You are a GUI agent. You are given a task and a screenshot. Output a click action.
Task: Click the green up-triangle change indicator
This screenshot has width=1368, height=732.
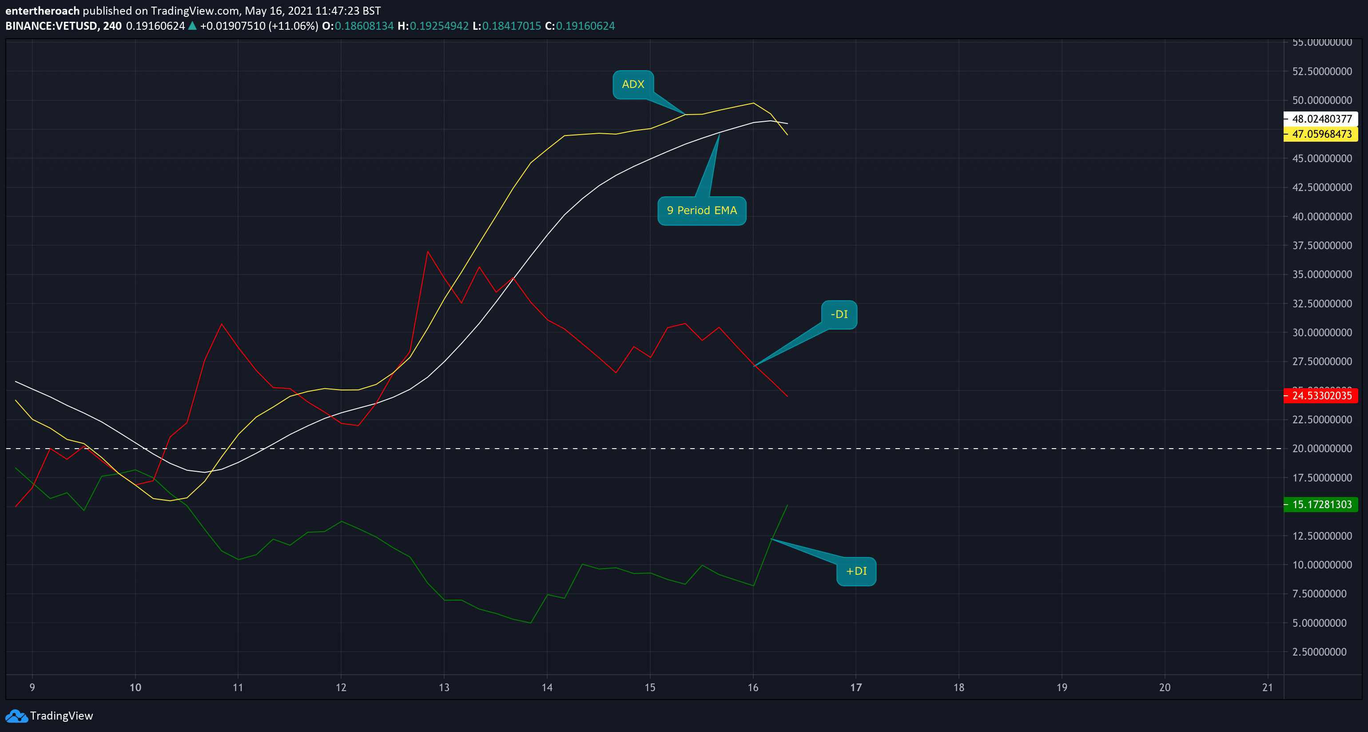tap(192, 25)
